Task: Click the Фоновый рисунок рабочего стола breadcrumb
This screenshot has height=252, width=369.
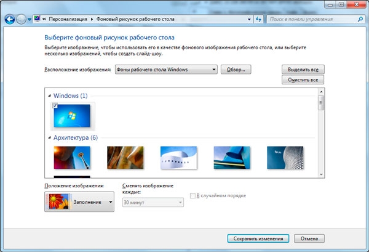Action: (132, 20)
